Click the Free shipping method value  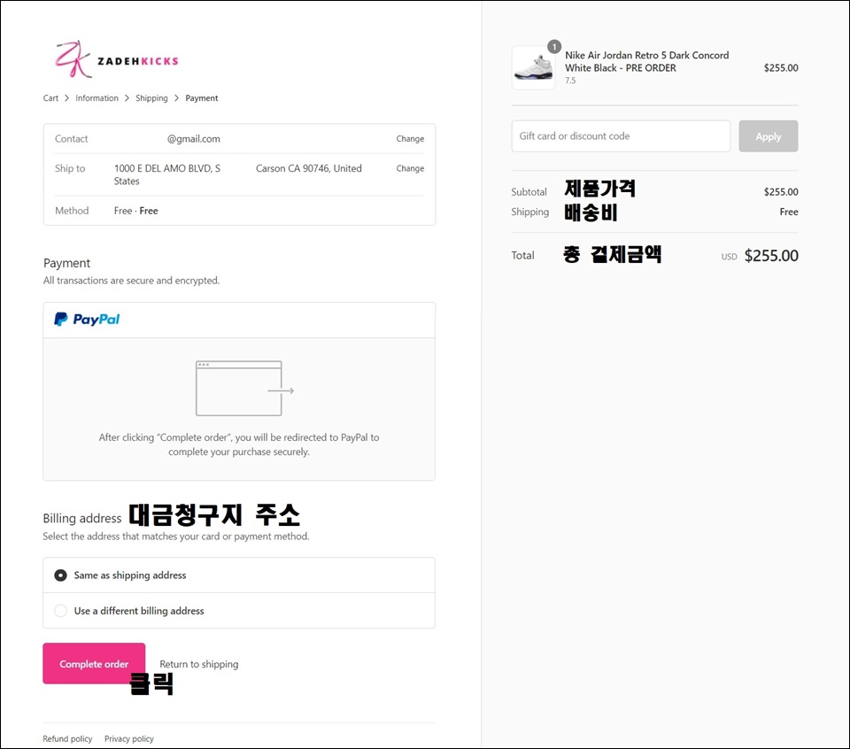136,211
